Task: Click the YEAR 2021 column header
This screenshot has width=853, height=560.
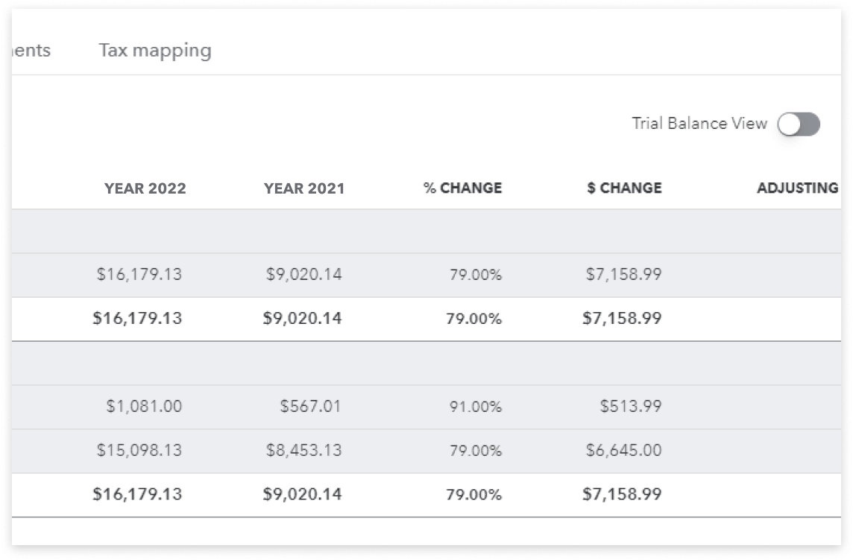Action: coord(304,188)
